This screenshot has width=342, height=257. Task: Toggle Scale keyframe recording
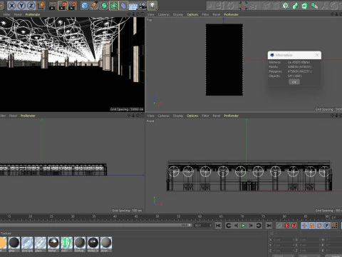[x=312, y=226]
